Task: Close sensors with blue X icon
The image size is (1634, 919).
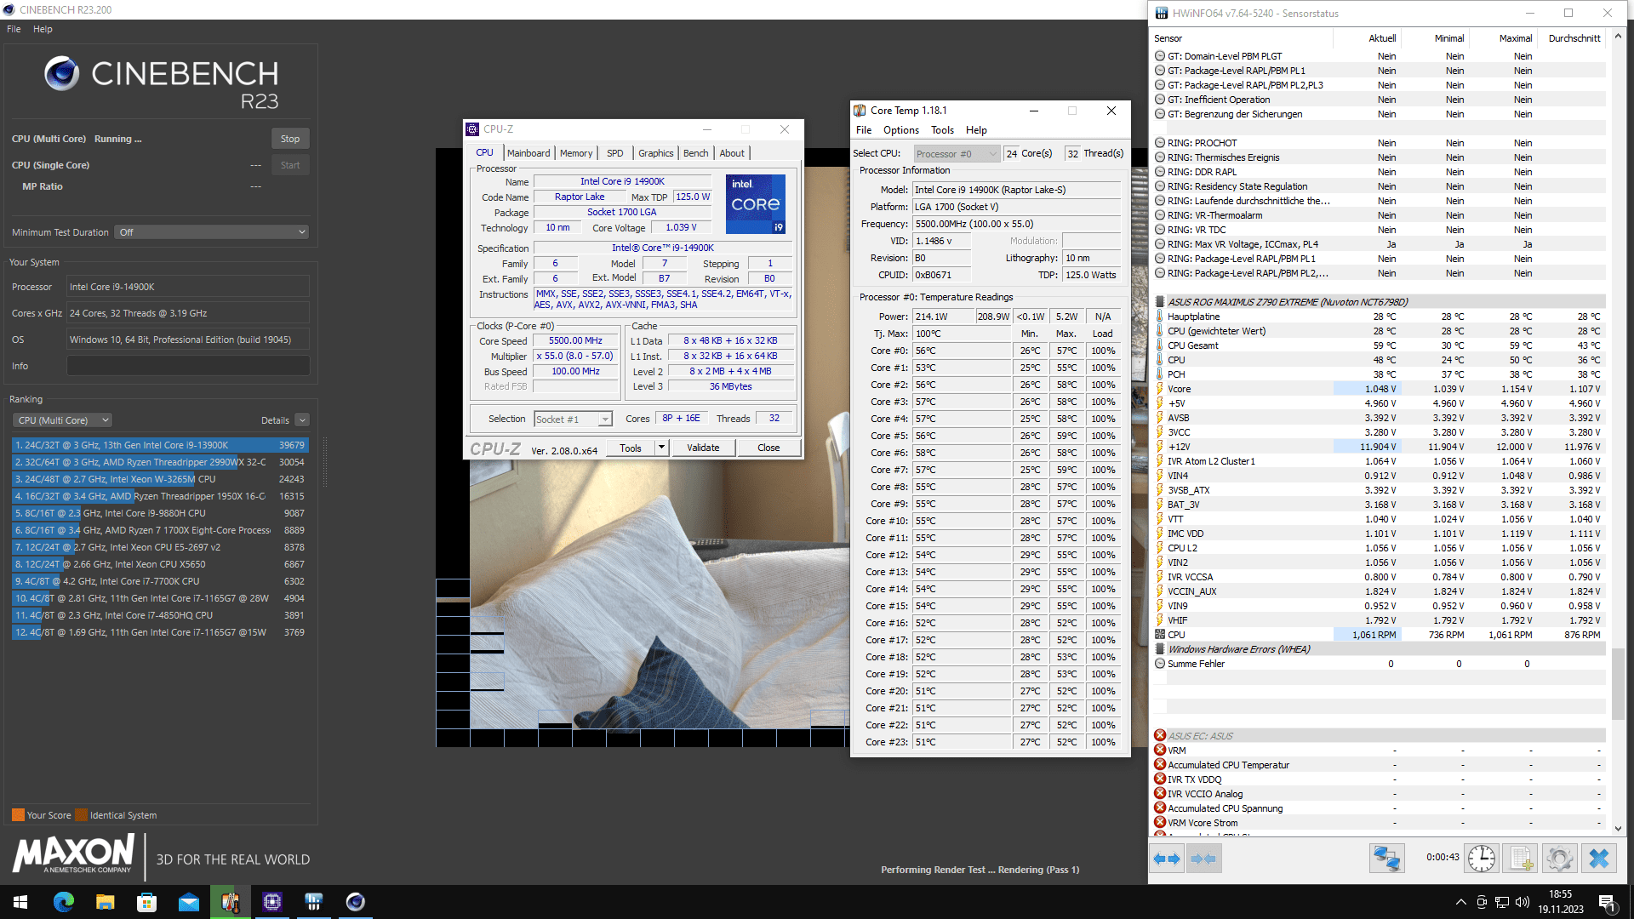Action: [x=1598, y=859]
